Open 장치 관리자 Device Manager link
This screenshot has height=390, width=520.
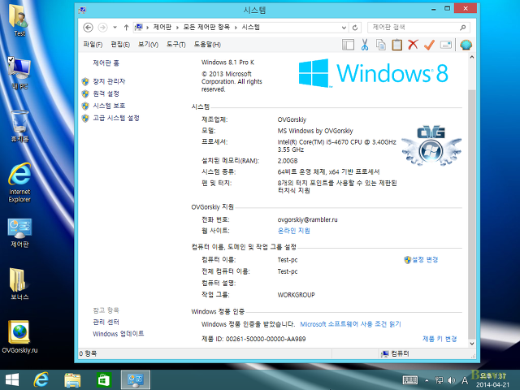pos(109,81)
